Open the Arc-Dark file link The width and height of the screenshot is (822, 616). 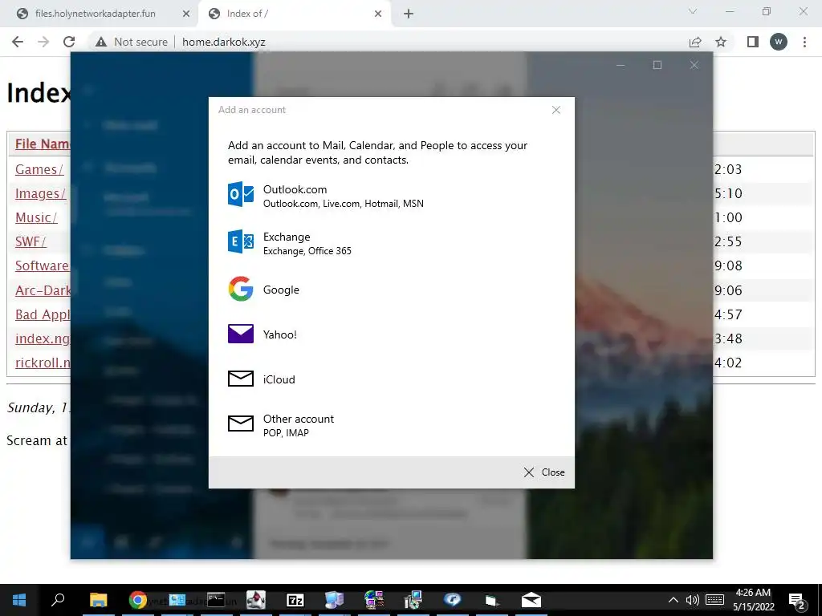[43, 290]
